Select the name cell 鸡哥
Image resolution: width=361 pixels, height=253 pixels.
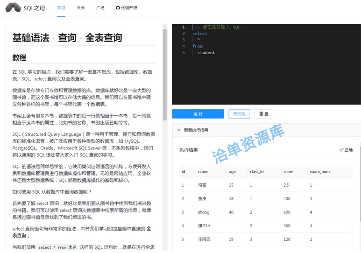[x=202, y=185]
